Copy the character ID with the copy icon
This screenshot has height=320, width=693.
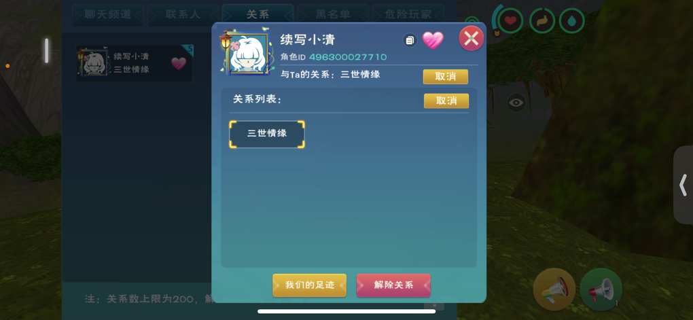(410, 41)
